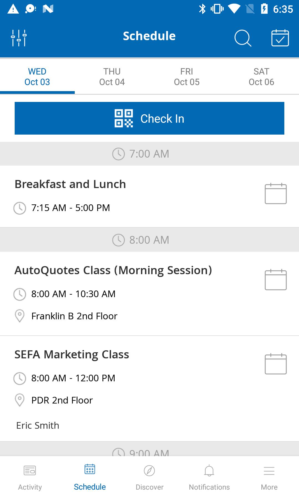Viewport: 299px width, 496px height.
Task: Switch to FRI Oct 05 tab
Action: click(187, 77)
